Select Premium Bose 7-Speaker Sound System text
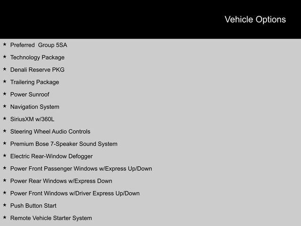The height and width of the screenshot is (226, 301). 63,144
